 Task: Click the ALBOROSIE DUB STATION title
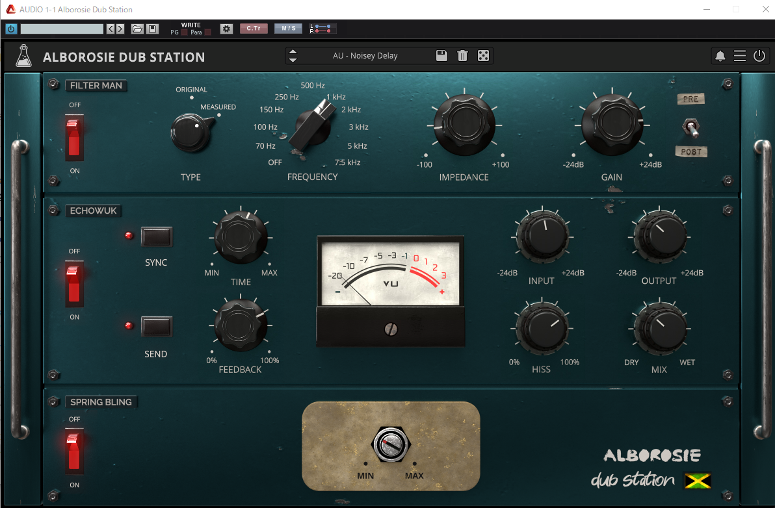124,57
